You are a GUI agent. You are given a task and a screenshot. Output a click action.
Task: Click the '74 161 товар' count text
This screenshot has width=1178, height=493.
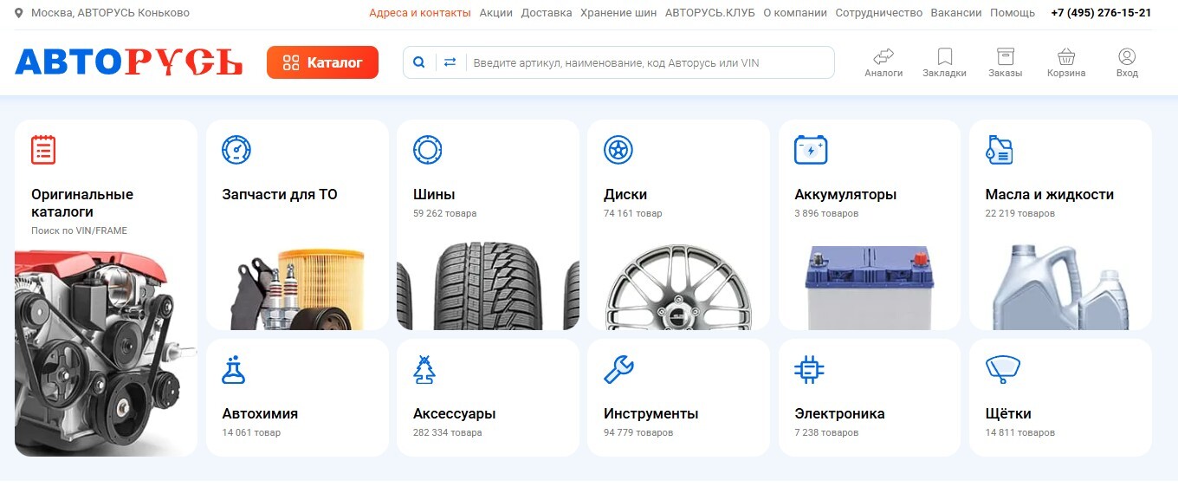pos(632,213)
